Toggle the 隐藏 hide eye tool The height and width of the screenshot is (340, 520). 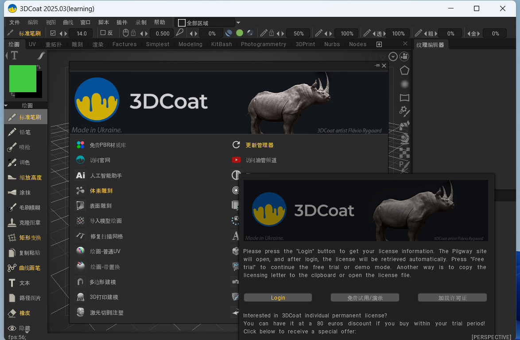click(x=19, y=328)
